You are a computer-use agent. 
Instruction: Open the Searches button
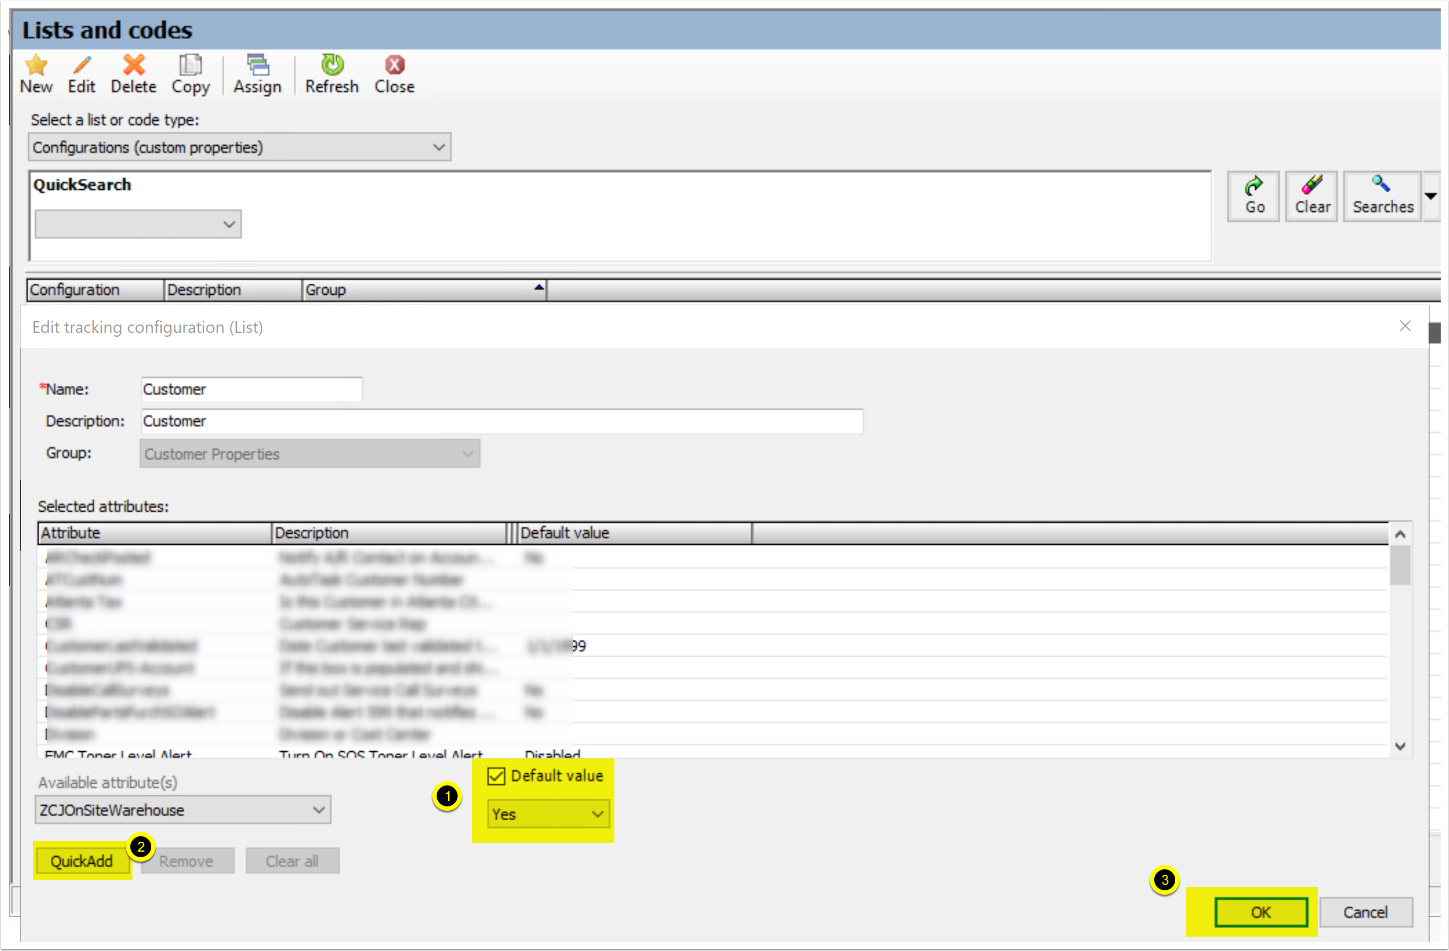coord(1382,196)
